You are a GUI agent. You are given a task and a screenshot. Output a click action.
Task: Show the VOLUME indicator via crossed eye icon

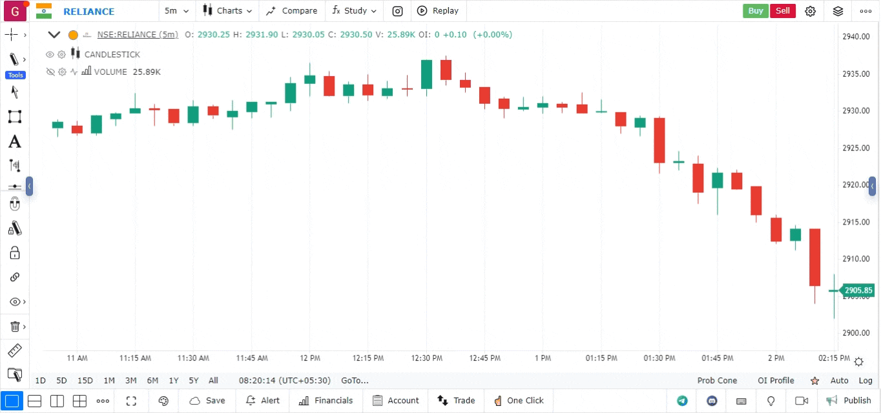click(x=50, y=72)
